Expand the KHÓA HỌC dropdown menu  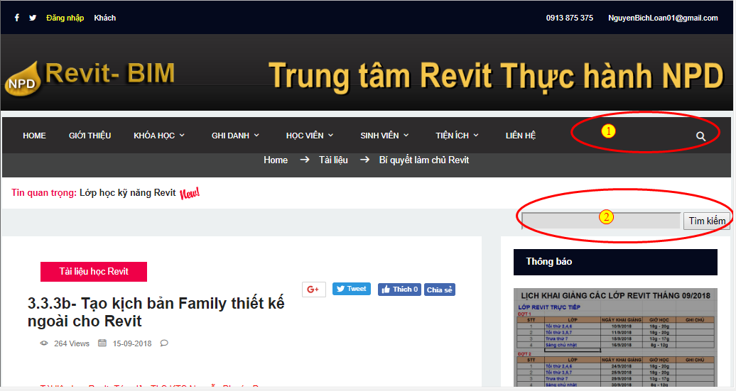coord(159,136)
